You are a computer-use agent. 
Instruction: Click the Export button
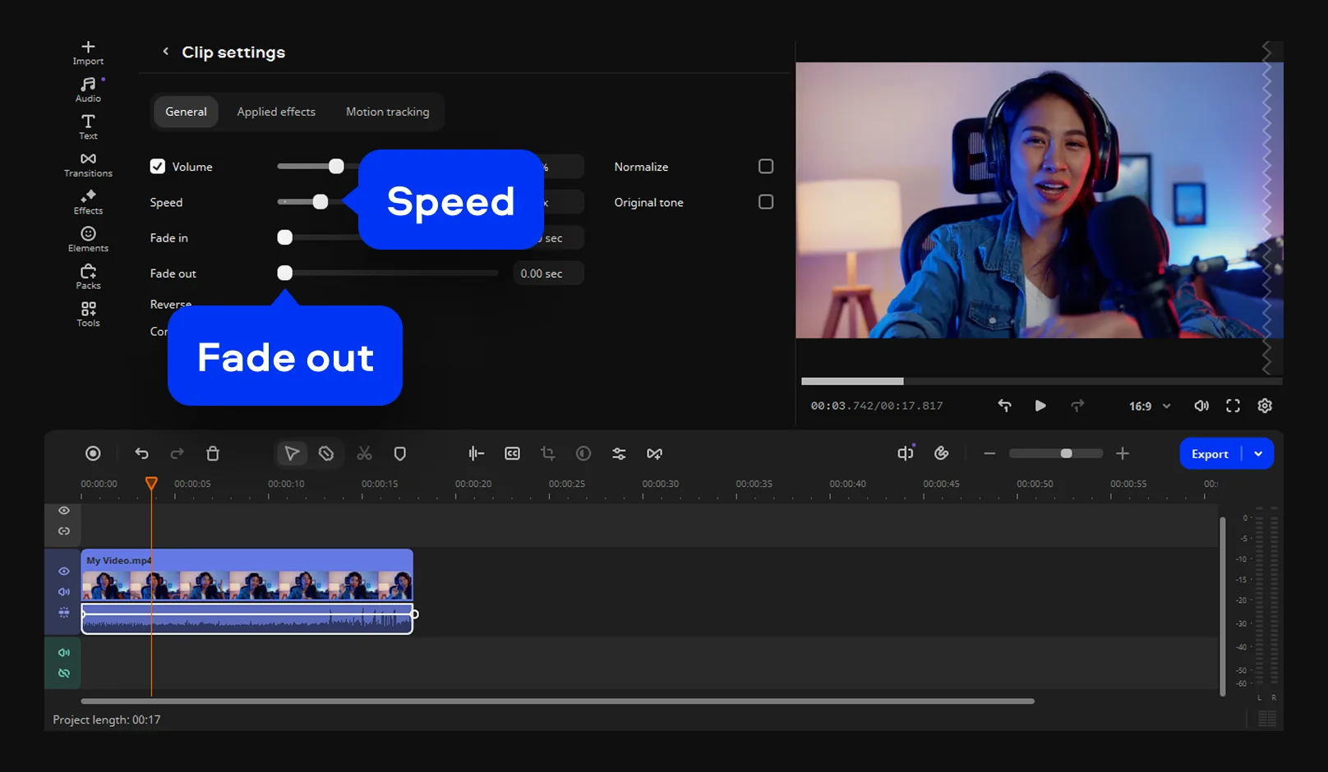pyautogui.click(x=1210, y=453)
